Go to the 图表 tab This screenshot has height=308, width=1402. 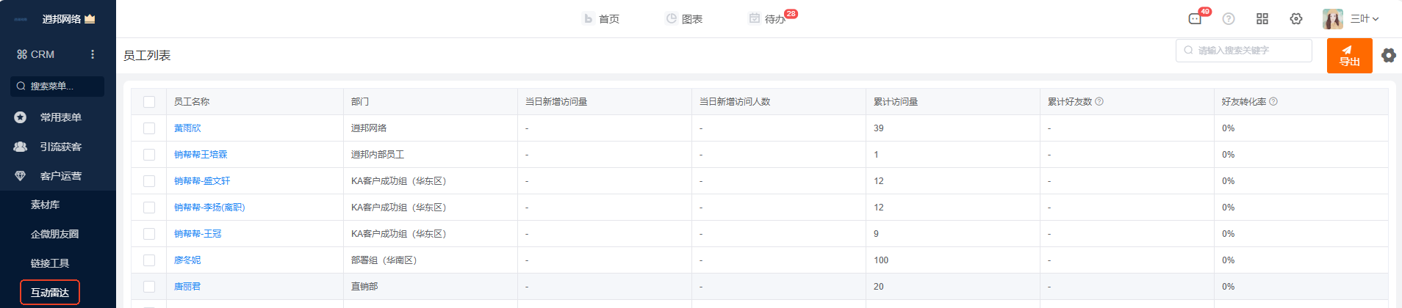pyautogui.click(x=684, y=19)
